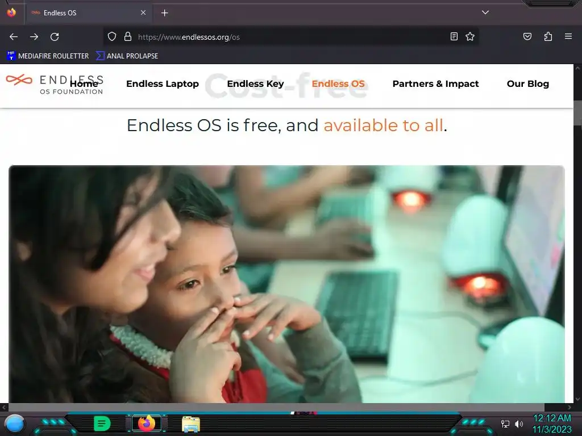582x436 pixels.
Task: Toggle Reader View icon
Action: click(454, 37)
